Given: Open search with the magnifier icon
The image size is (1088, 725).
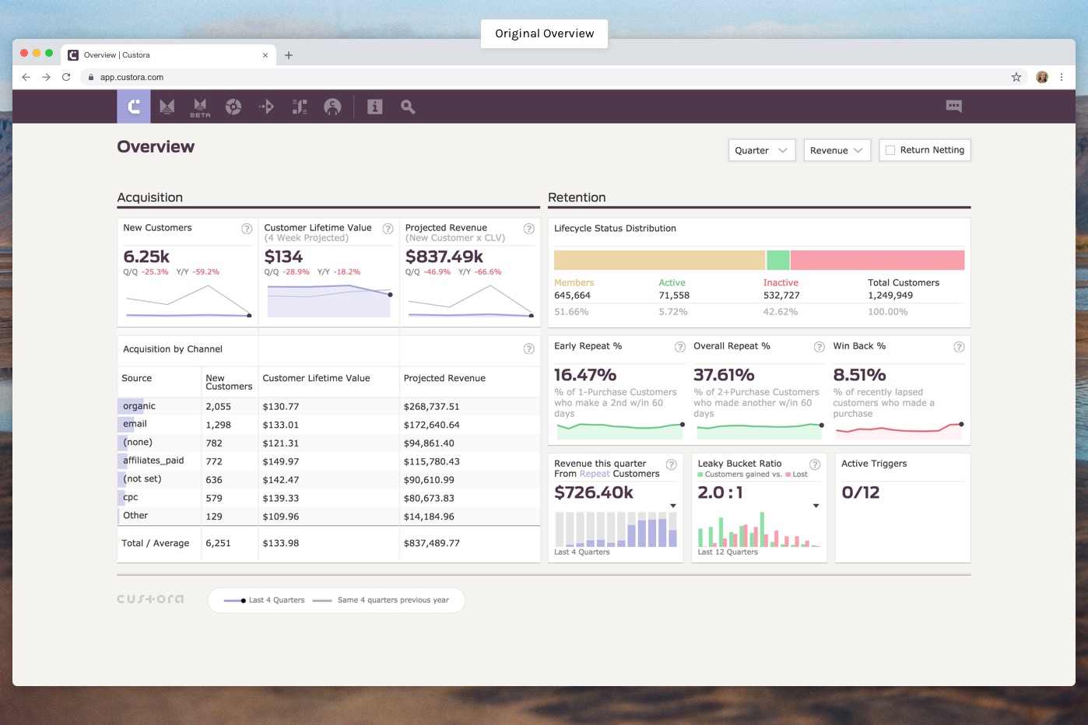Looking at the screenshot, I should (408, 107).
